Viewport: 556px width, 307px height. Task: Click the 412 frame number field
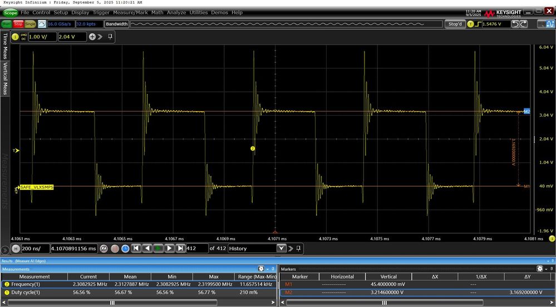pos(197,249)
